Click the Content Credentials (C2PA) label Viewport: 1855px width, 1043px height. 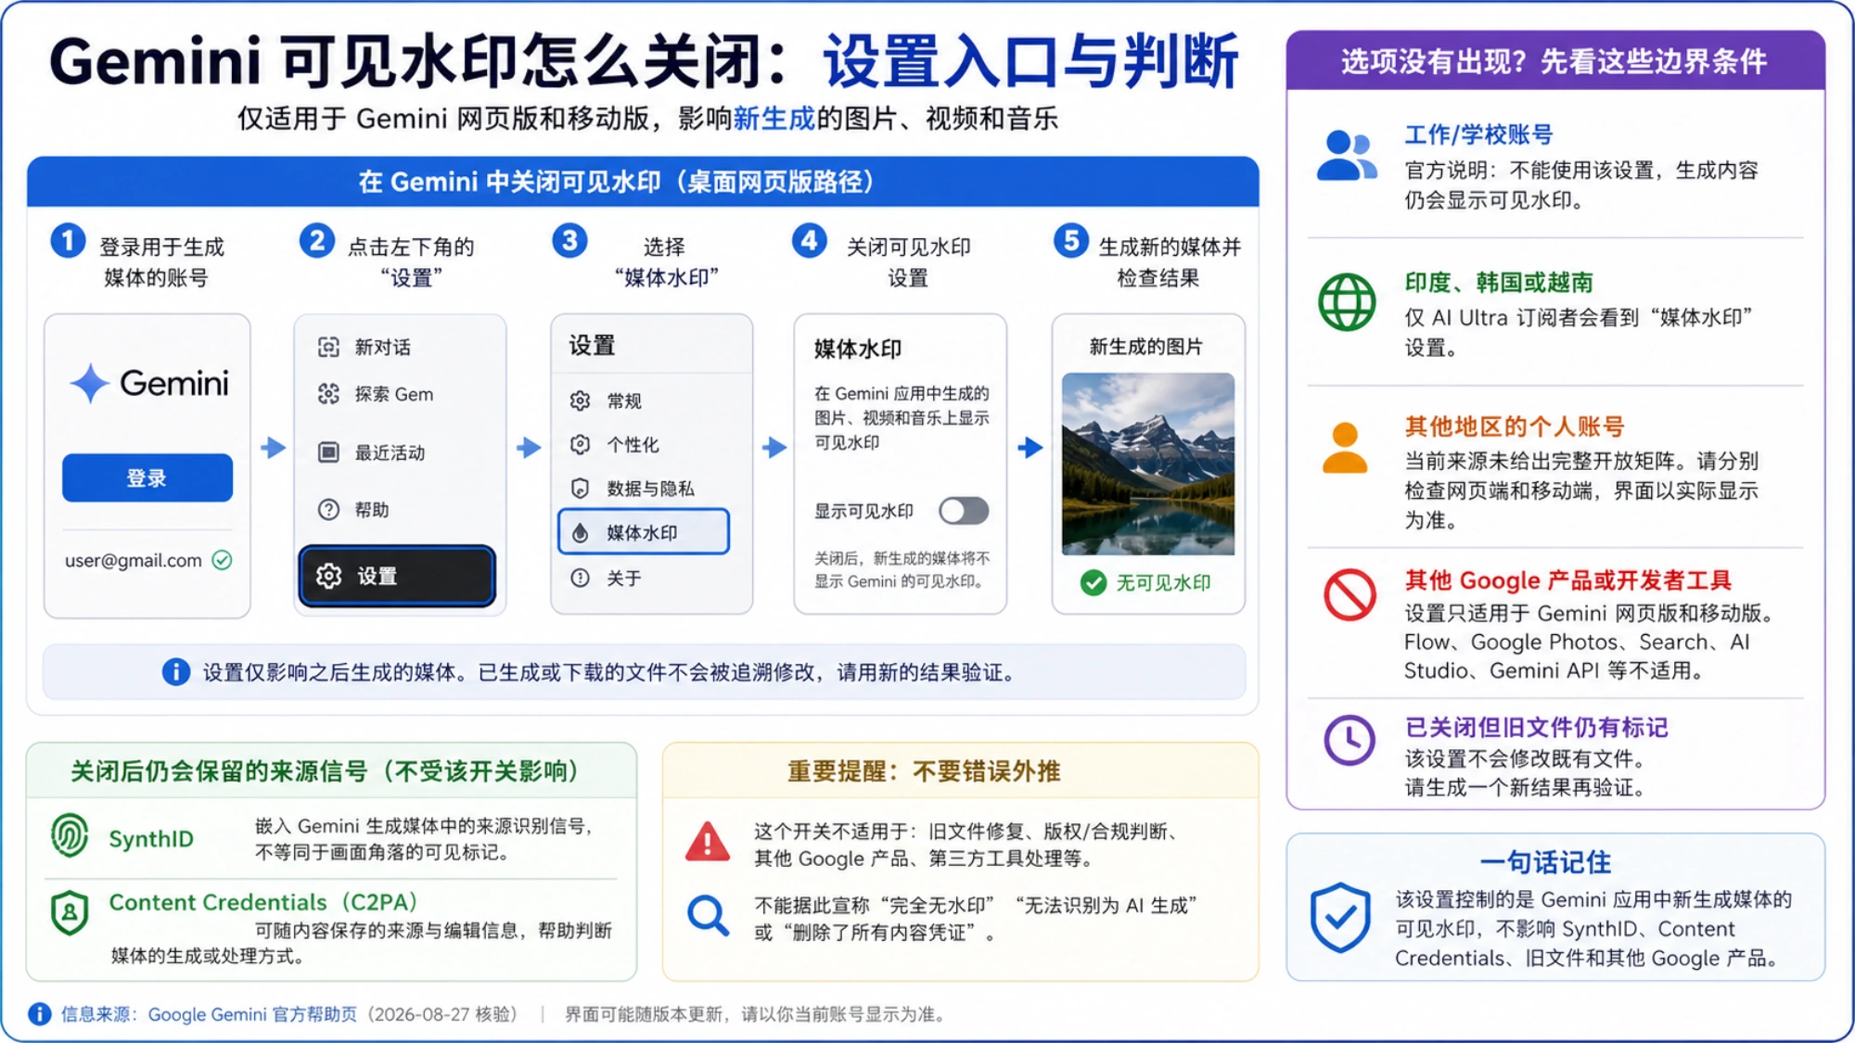[263, 902]
